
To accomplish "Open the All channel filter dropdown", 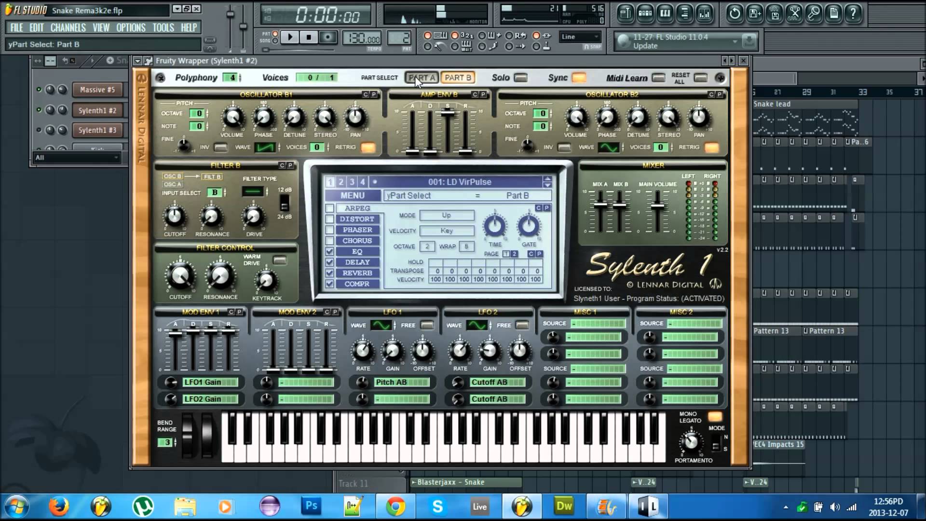I will tap(76, 157).
